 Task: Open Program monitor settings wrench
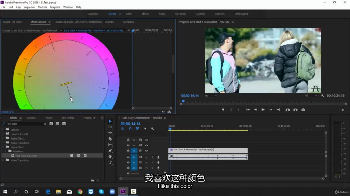pyautogui.click(x=323, y=96)
